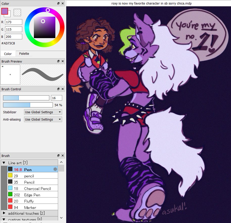
Task: Expand the additional touches brush group
Action: coord(4,213)
